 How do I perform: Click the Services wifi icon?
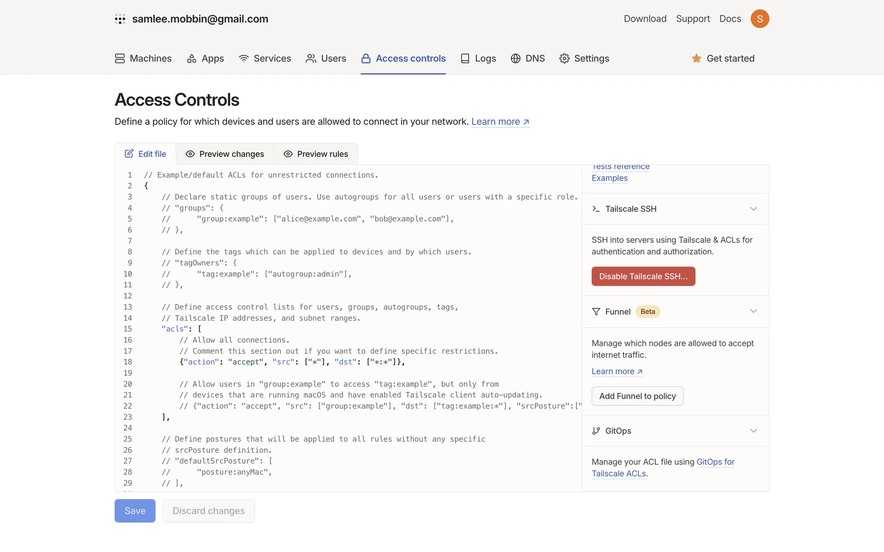pos(244,58)
